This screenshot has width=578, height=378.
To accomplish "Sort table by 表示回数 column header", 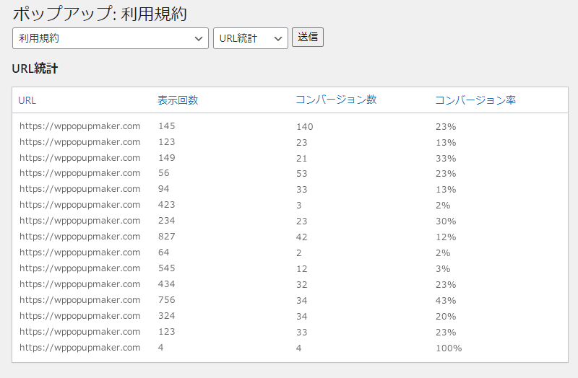I will pyautogui.click(x=178, y=100).
